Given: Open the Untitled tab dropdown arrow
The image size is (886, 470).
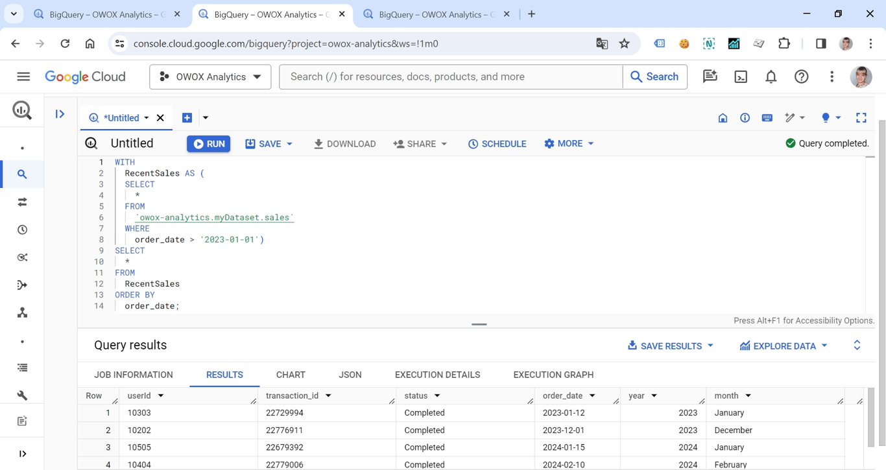Looking at the screenshot, I should pos(147,118).
